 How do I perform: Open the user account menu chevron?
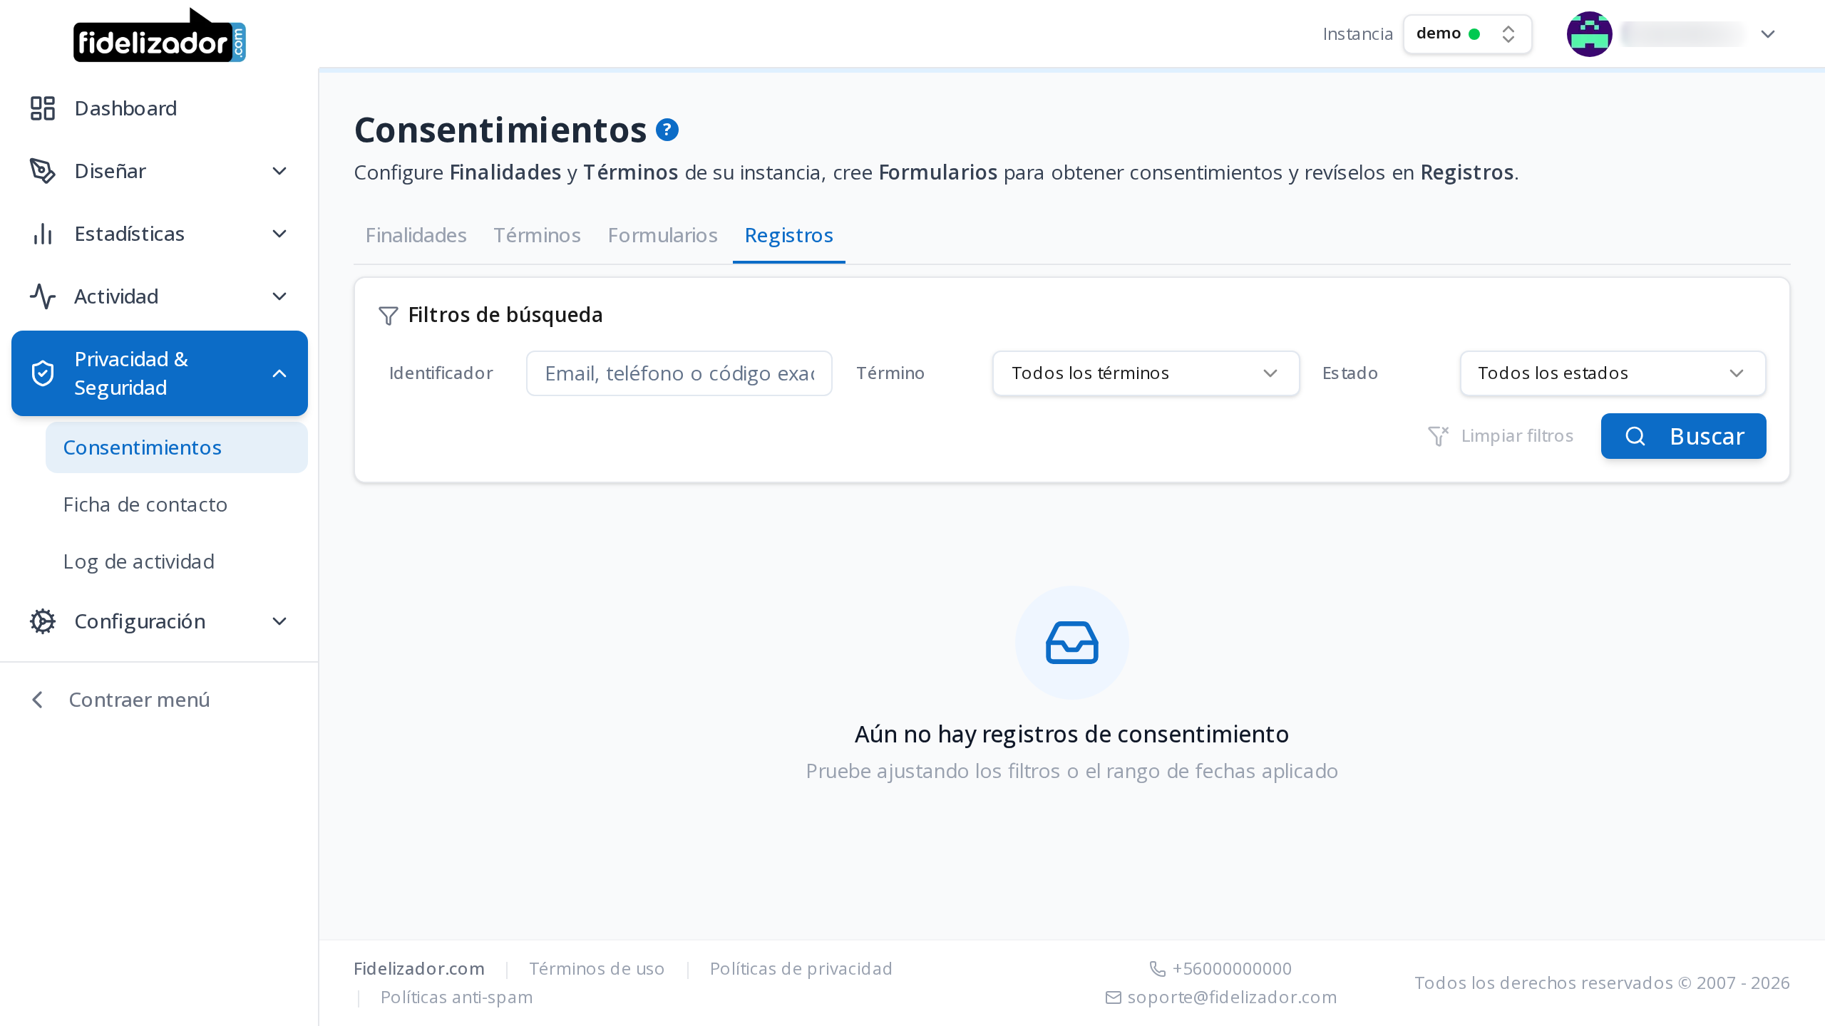coord(1768,34)
